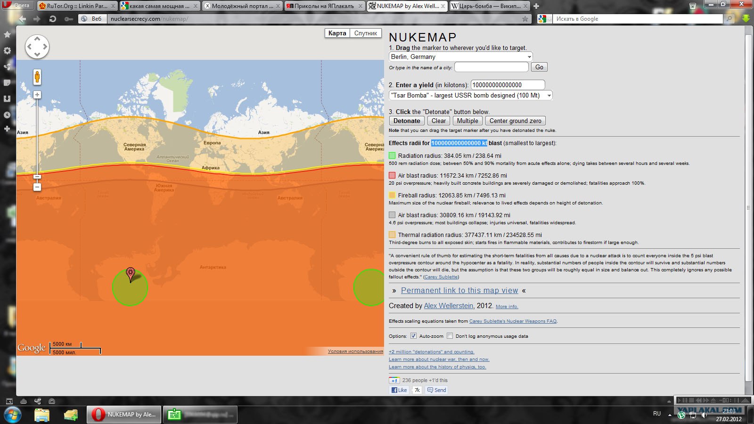Switch to the какая самая мощная tab
The image size is (754, 424).
pos(160,6)
